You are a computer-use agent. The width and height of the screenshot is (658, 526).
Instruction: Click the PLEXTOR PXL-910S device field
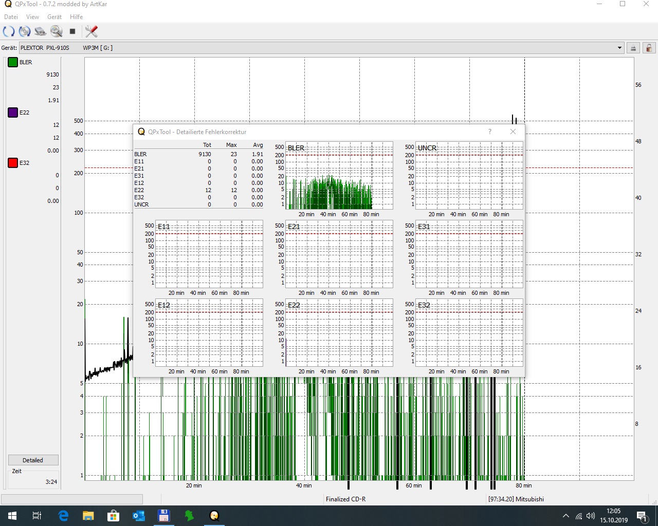point(322,48)
